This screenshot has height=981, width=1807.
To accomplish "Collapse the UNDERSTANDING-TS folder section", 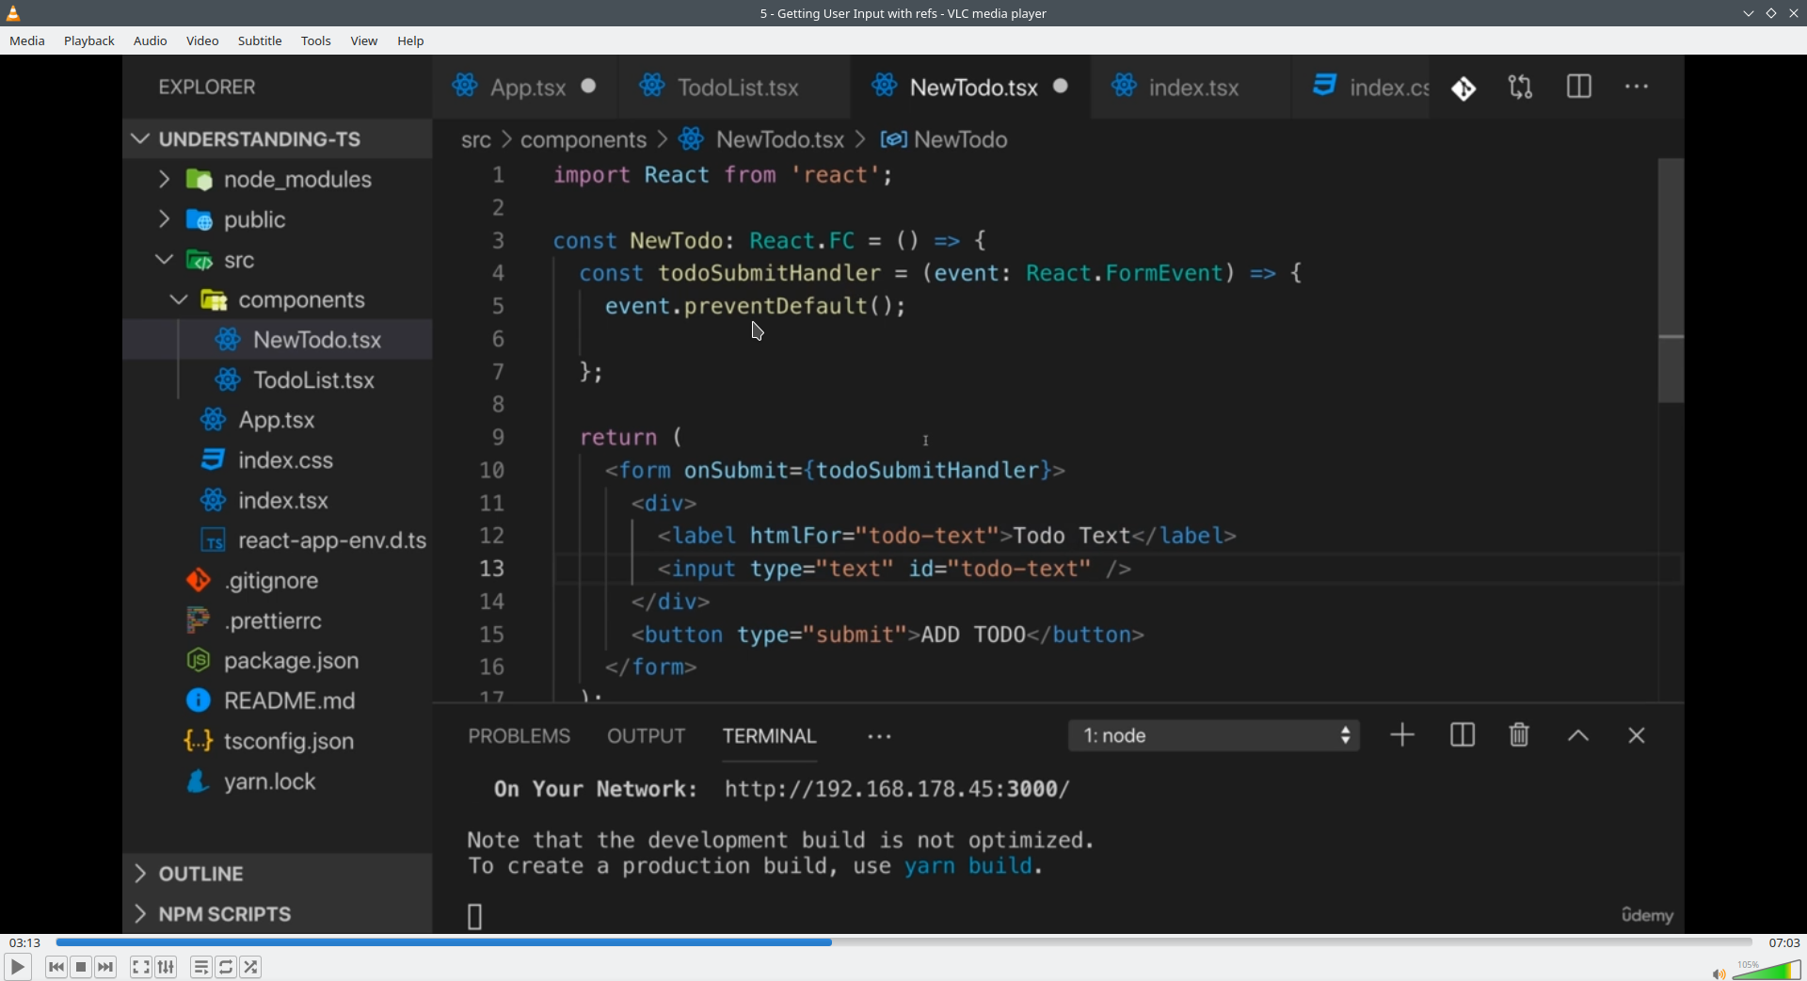I will (x=278, y=139).
